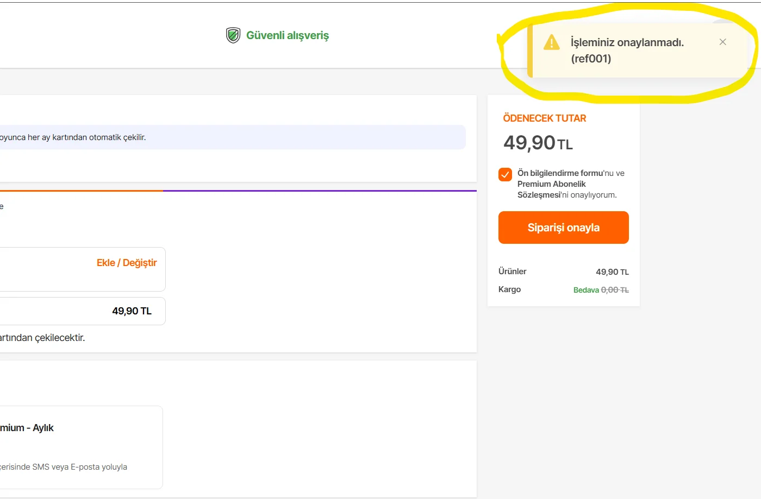Click the 49,90 TL payment amount box

click(82, 311)
